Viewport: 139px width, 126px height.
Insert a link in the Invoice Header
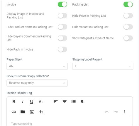click(x=14, y=112)
